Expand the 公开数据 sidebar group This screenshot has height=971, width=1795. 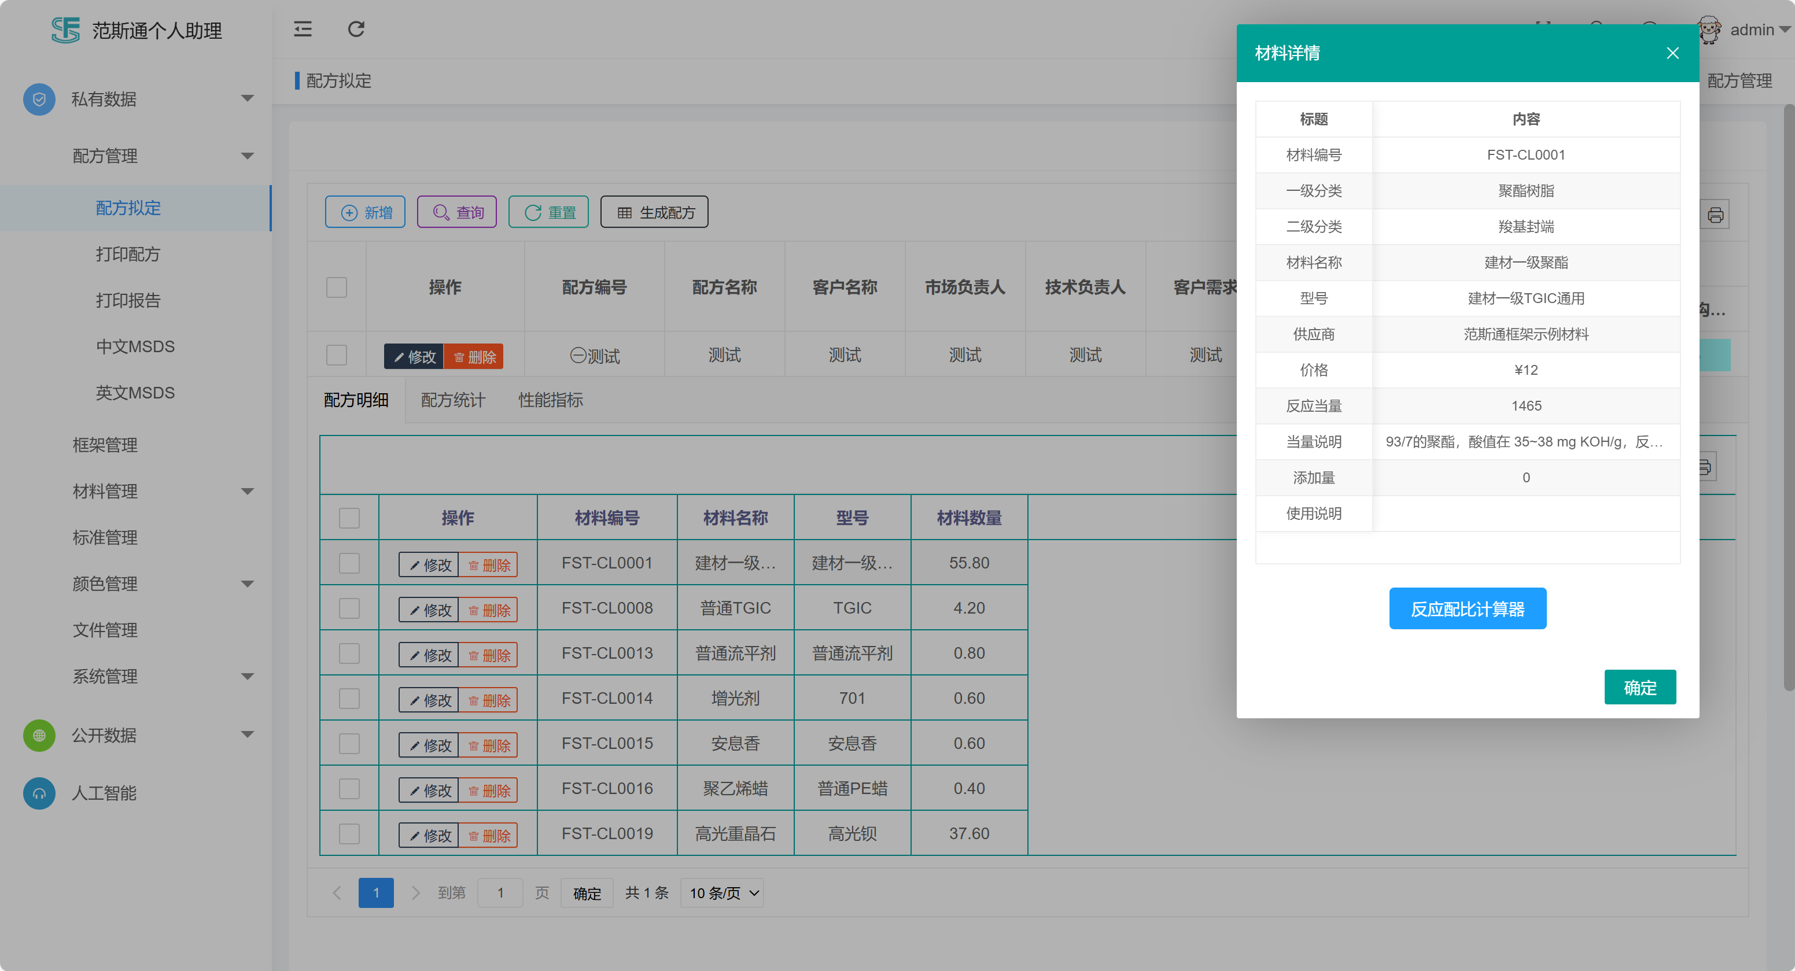click(246, 734)
